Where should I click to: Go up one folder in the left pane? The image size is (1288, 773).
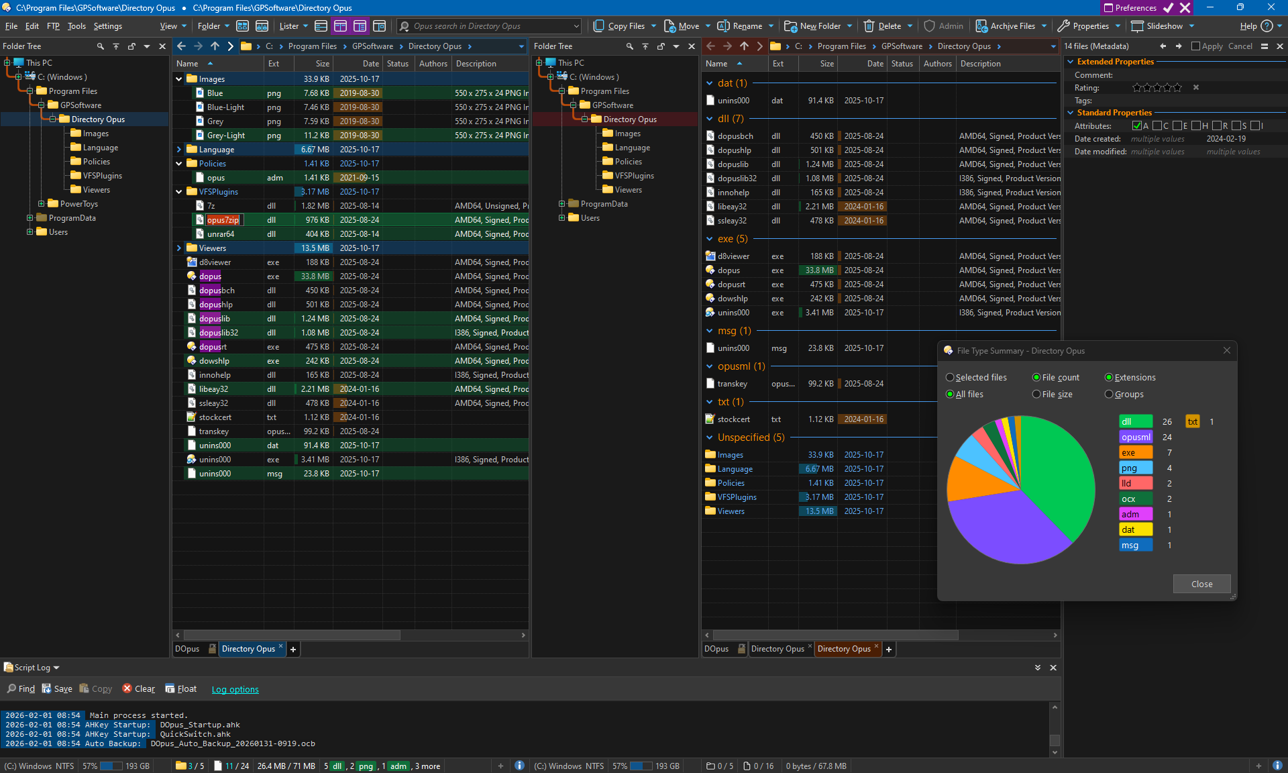[215, 46]
